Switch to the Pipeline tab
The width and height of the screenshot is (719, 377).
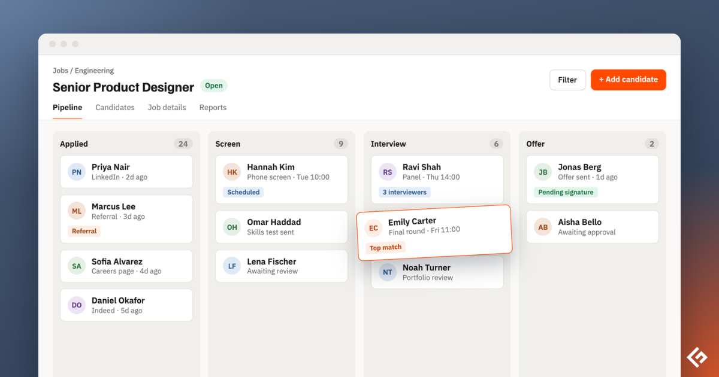click(67, 108)
